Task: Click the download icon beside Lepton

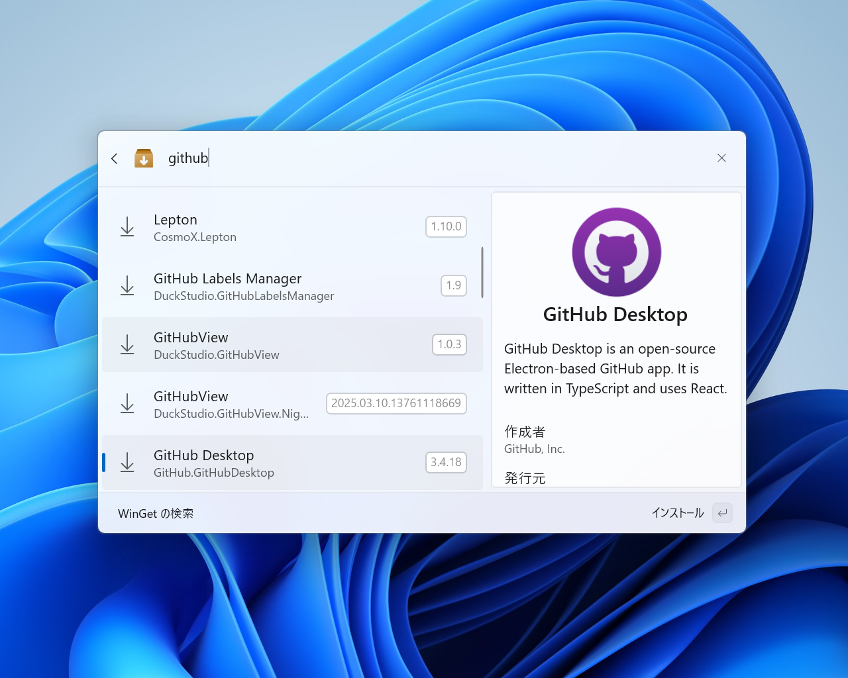Action: click(127, 227)
